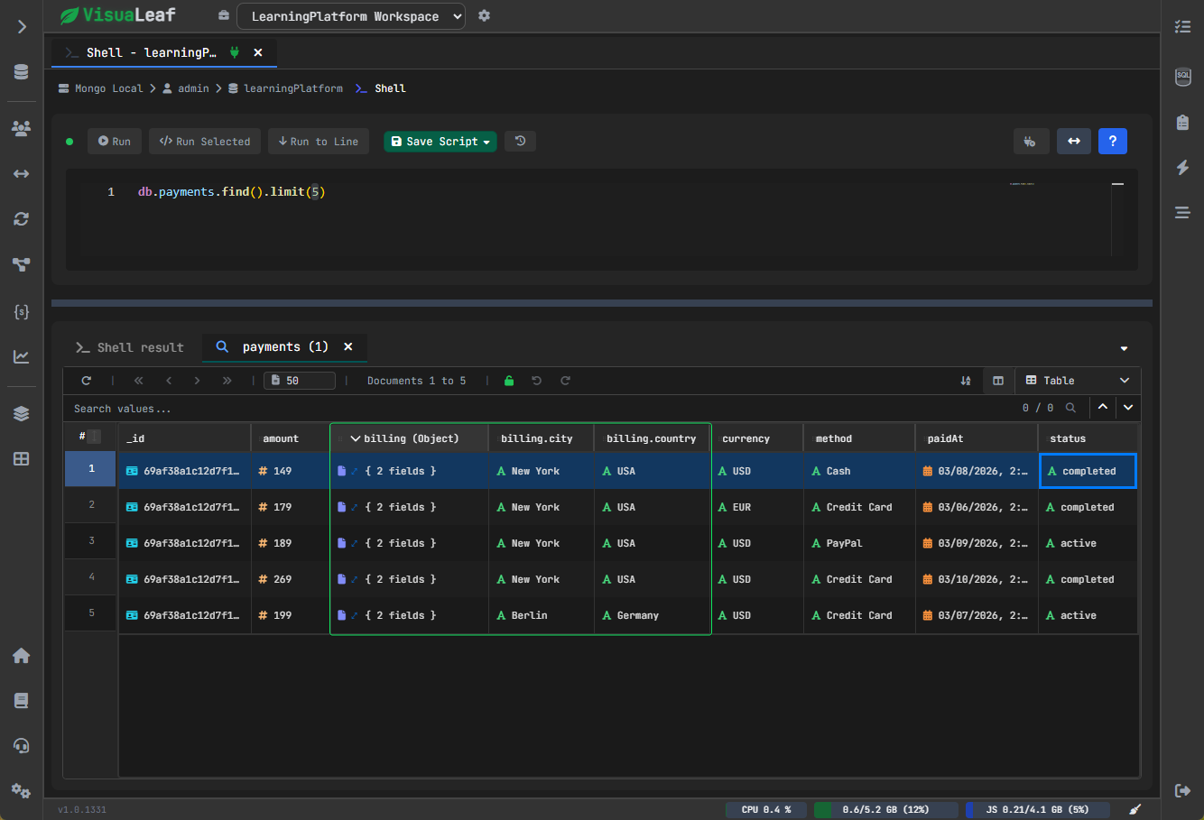Viewport: 1204px width, 820px height.
Task: Expand the left sidebar chevron
Action: 22,27
